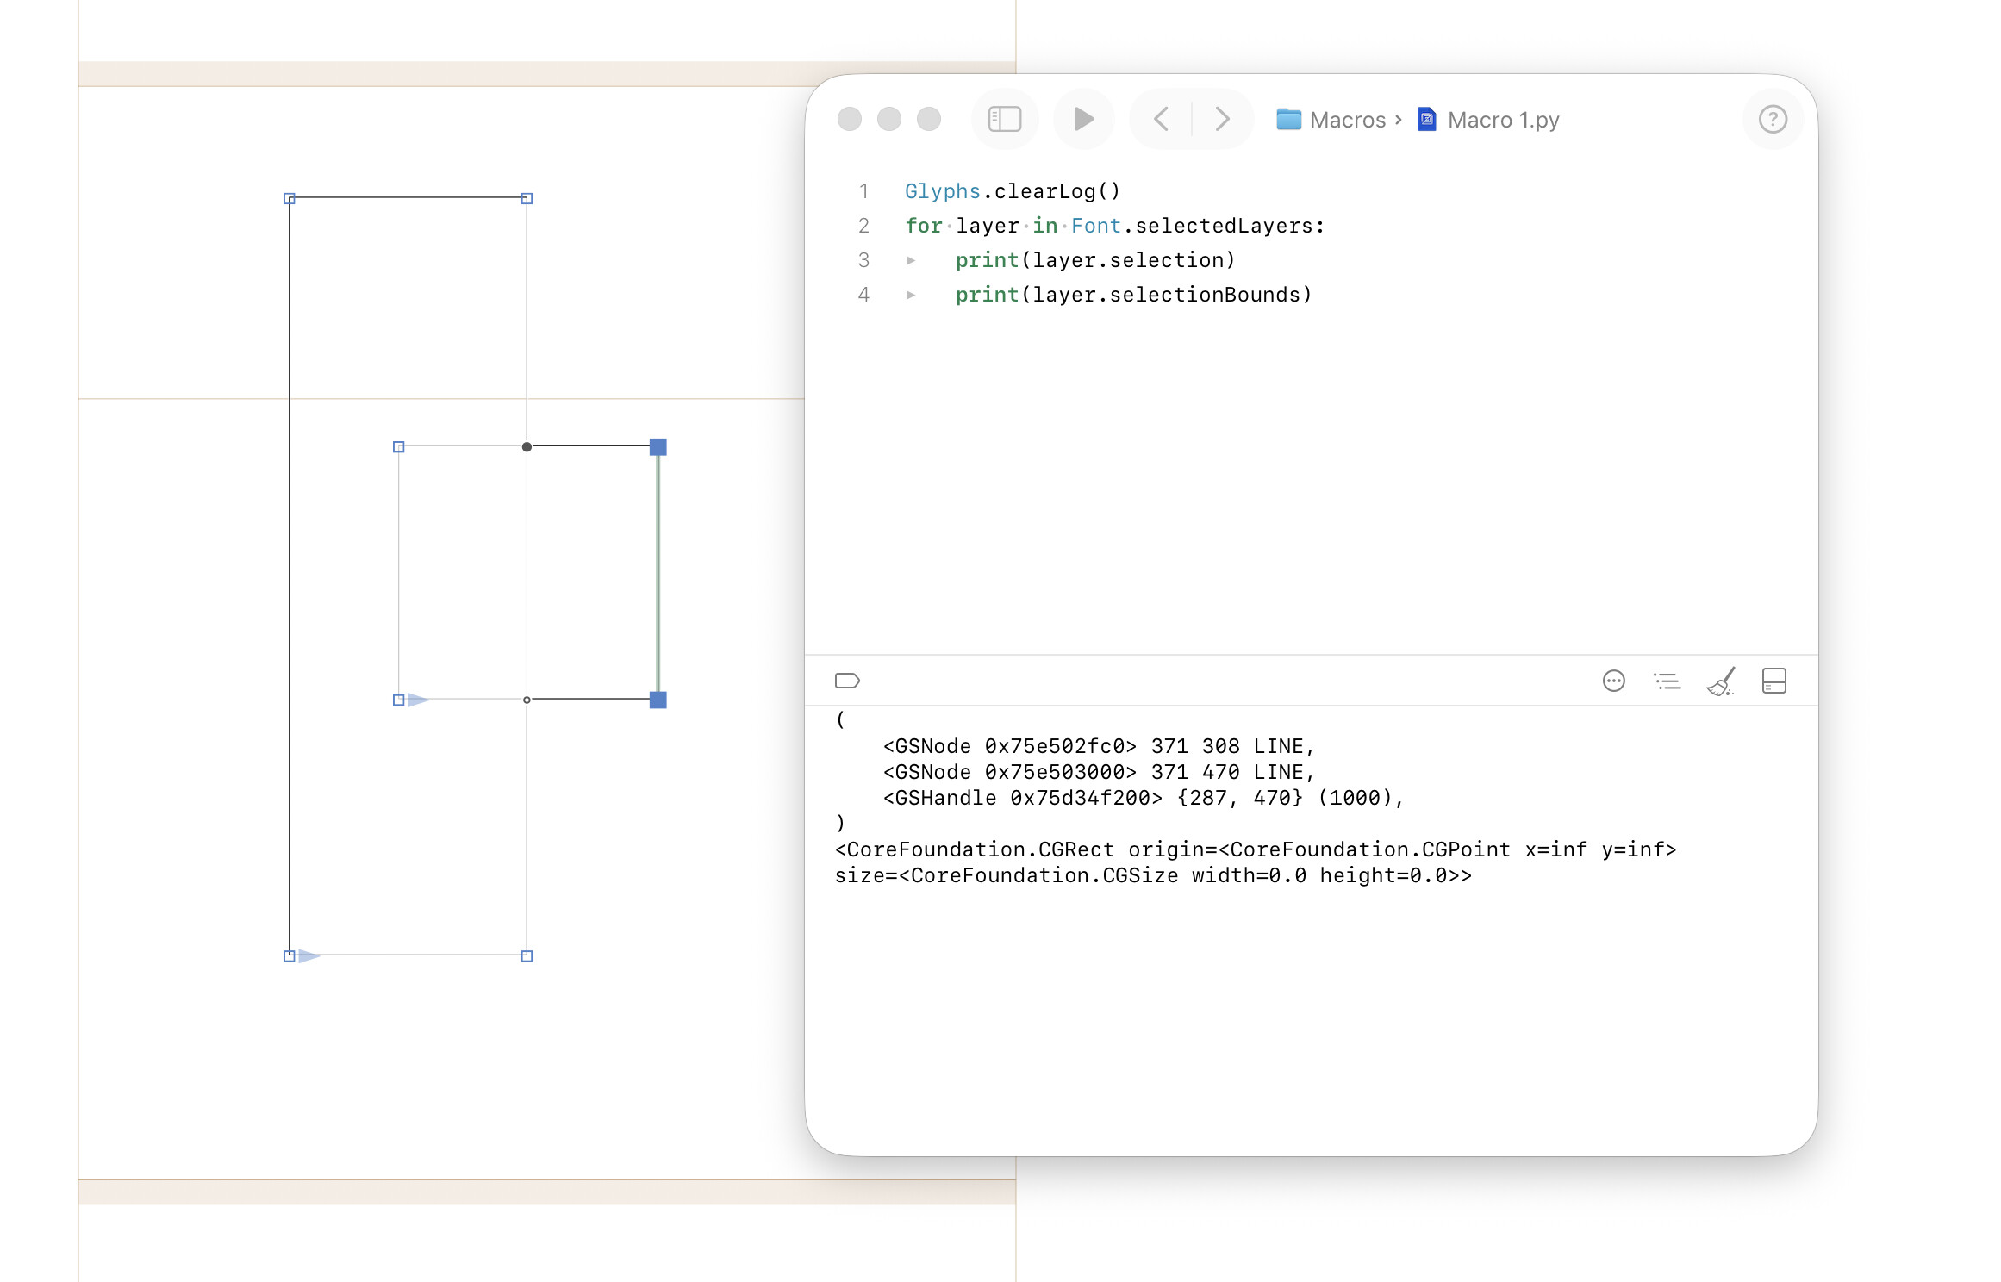Click the list indent icon
Image resolution: width=2001 pixels, height=1282 pixels.
[x=1667, y=681]
